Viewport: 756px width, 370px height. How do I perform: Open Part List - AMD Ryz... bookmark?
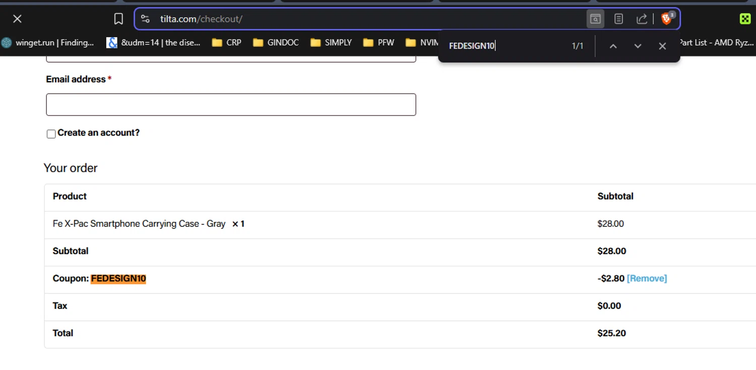tap(717, 43)
